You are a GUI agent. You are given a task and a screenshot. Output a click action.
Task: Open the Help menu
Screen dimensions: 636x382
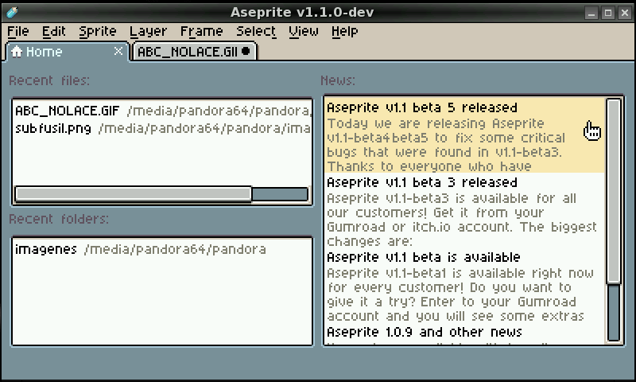[345, 31]
